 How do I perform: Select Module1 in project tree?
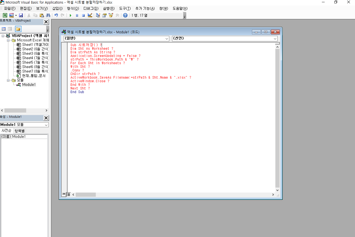tap(29, 85)
